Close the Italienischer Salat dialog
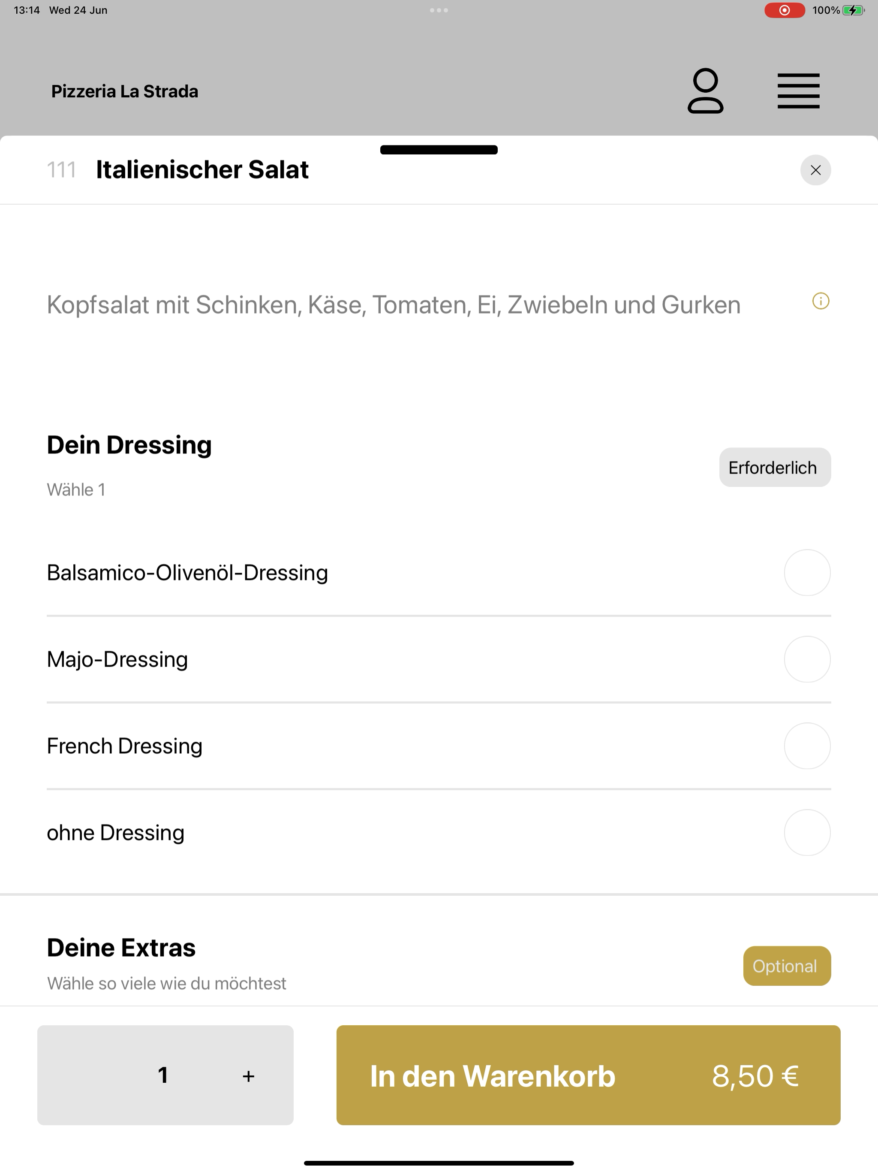 [815, 170]
